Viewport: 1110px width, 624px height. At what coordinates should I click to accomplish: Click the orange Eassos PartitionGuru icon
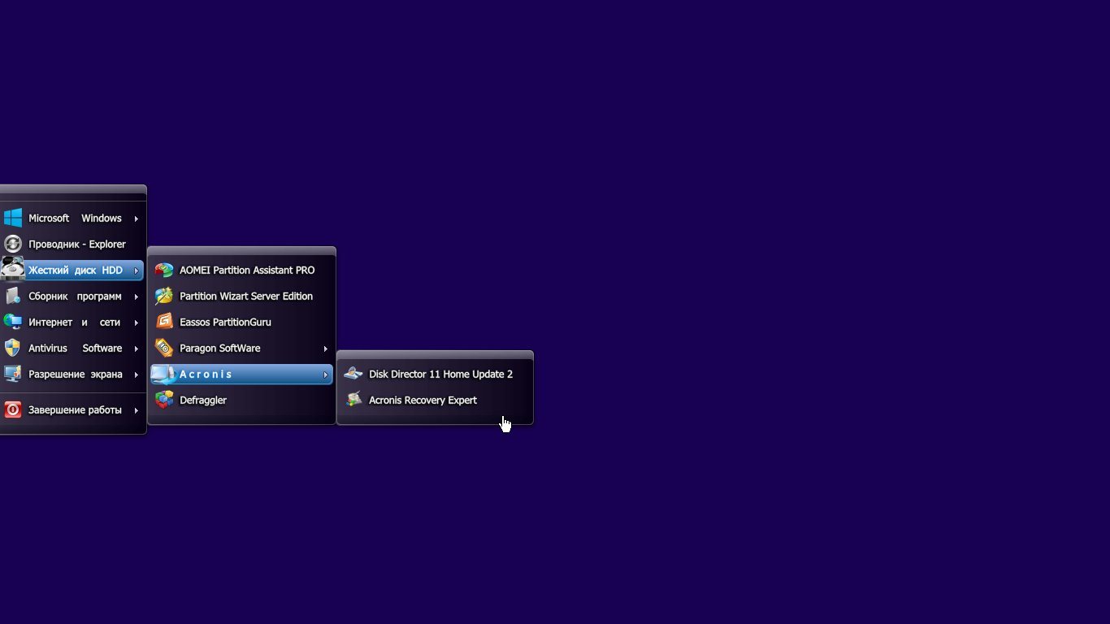164,322
